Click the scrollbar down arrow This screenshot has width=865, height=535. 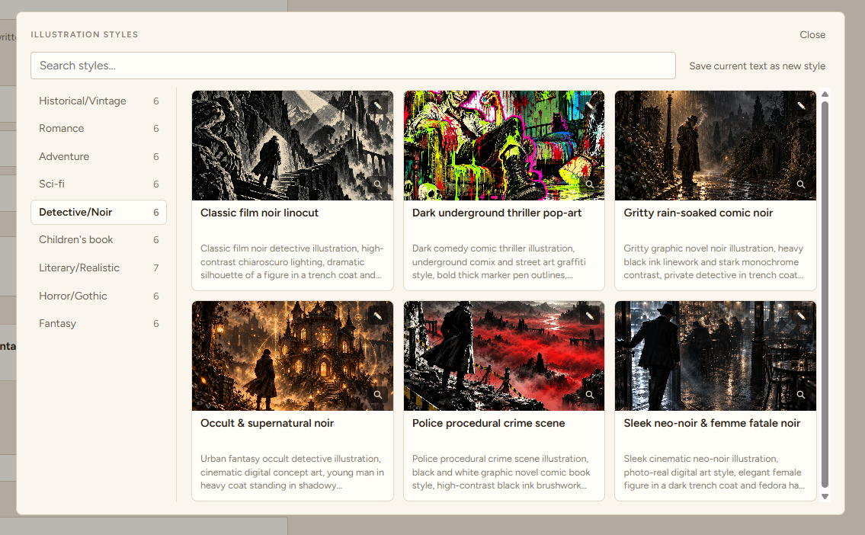[x=825, y=496]
